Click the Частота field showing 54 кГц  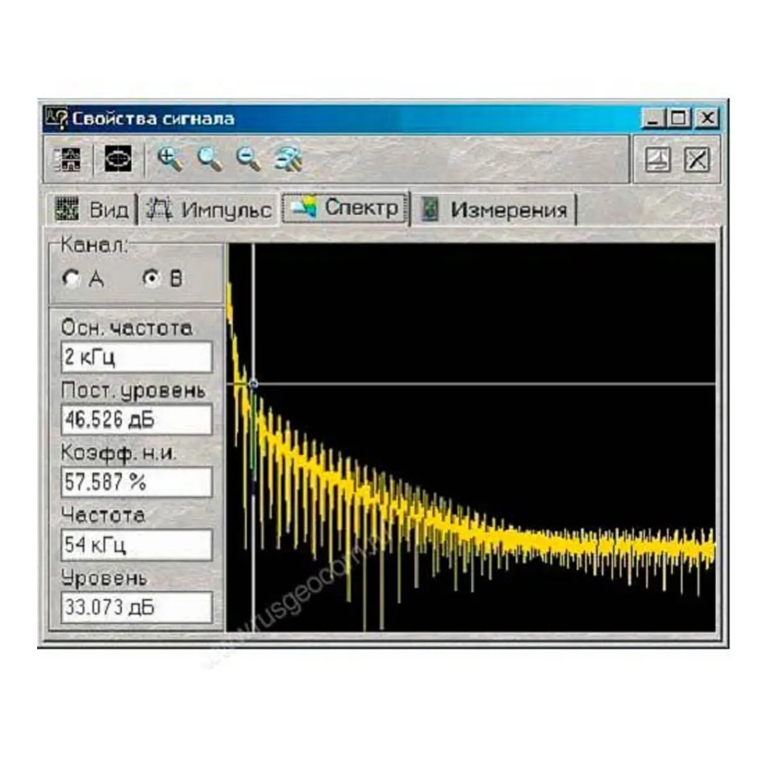click(x=136, y=545)
